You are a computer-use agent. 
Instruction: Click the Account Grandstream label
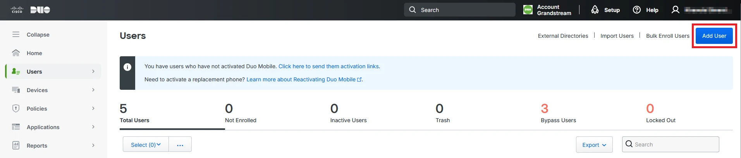coord(554,10)
